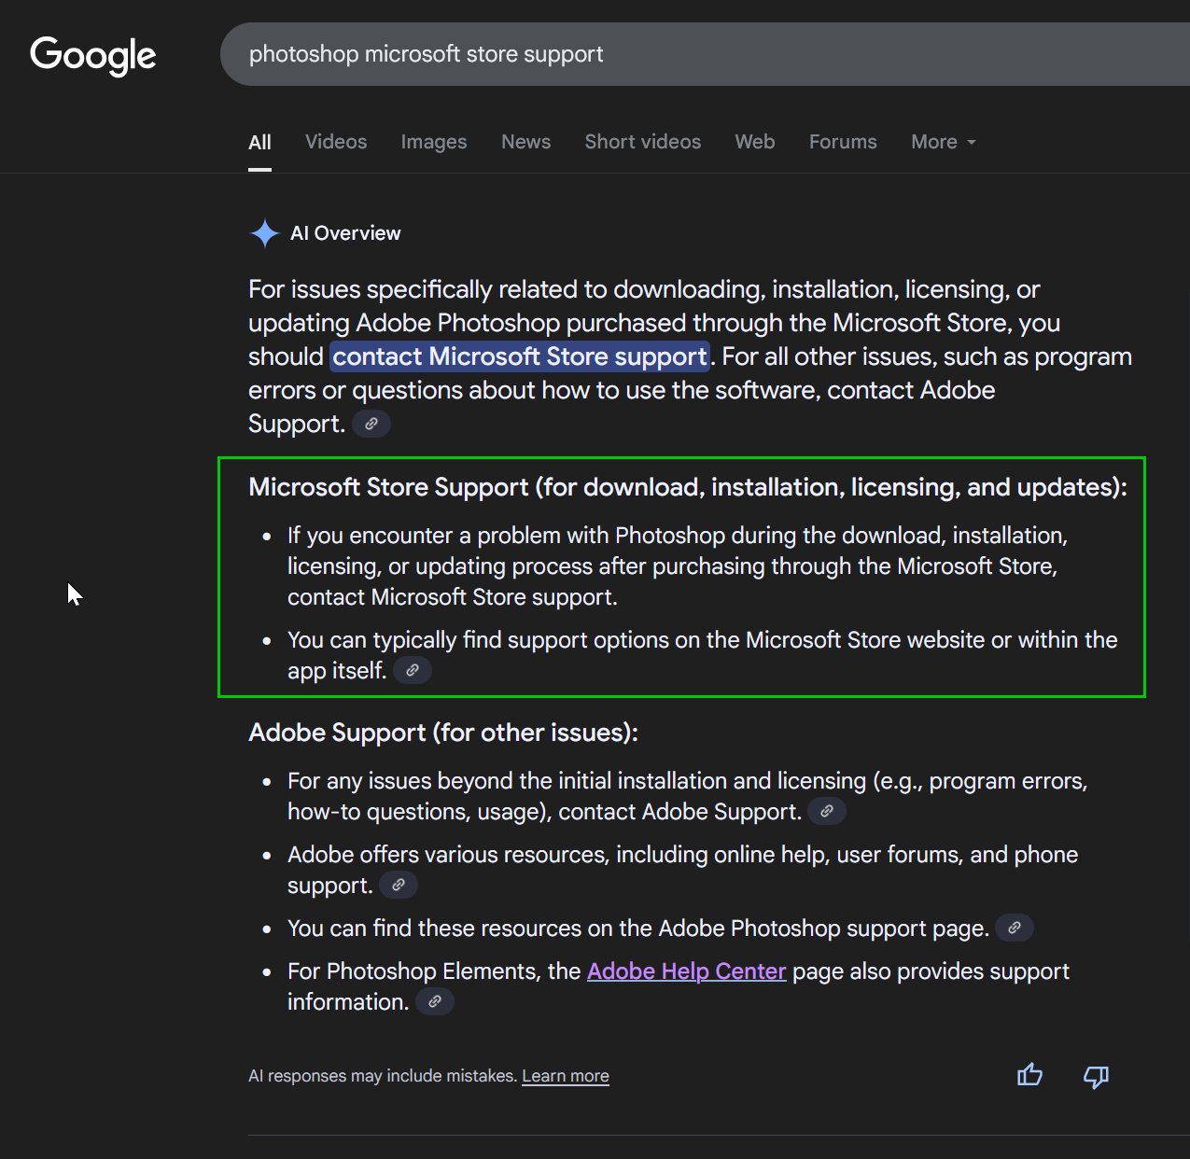Image resolution: width=1190 pixels, height=1159 pixels.
Task: Give the AI response a thumbs down
Action: [1096, 1077]
